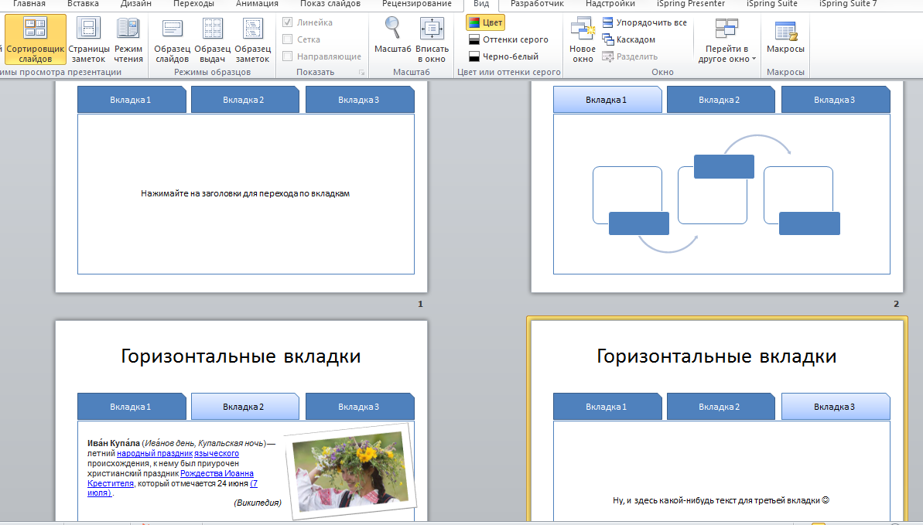This screenshot has width=923, height=525.
Task: Click 'Вкладка 3' on slide 2
Action: pos(836,100)
